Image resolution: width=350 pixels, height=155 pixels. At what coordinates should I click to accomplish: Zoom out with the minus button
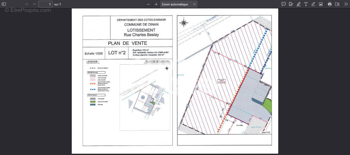click(x=148, y=4)
